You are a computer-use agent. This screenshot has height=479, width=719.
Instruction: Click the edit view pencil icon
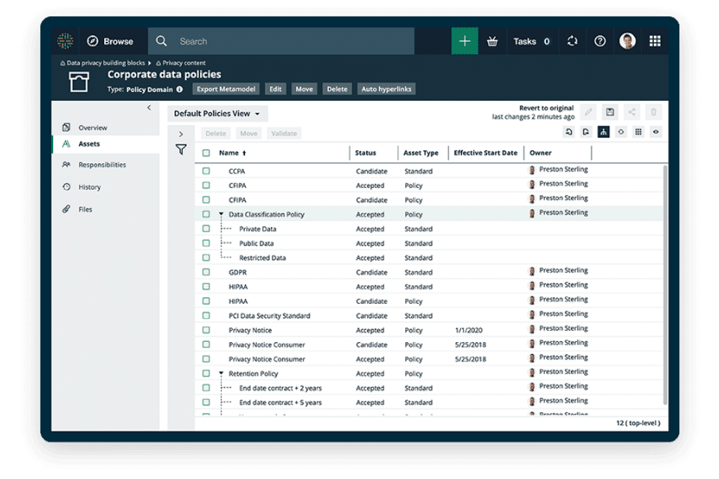tap(589, 112)
